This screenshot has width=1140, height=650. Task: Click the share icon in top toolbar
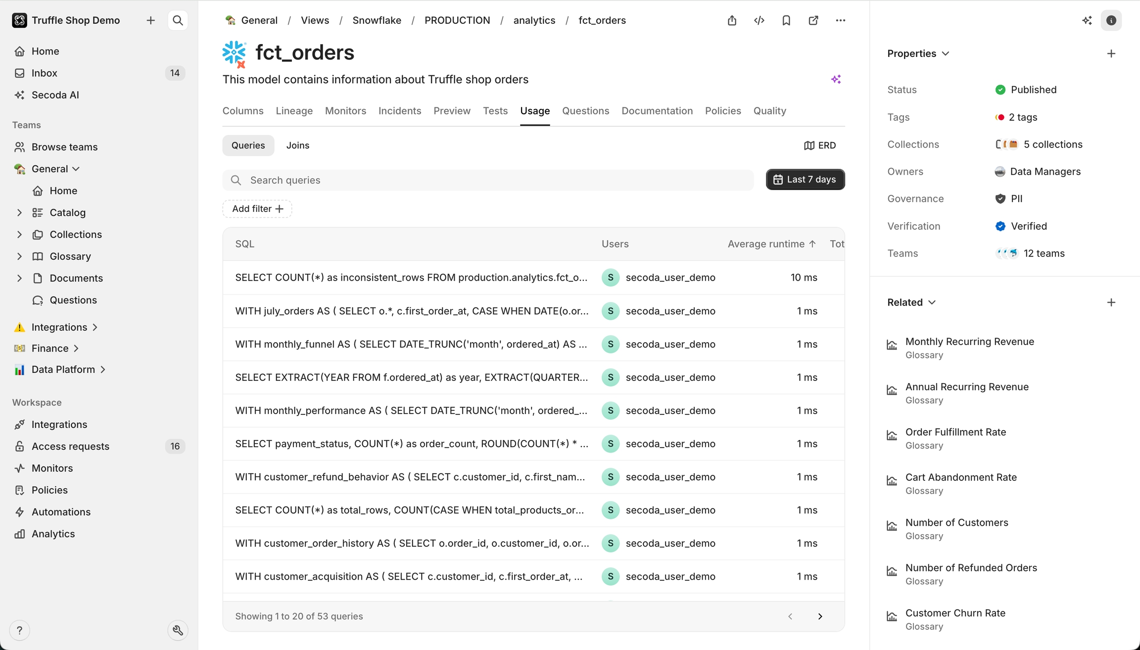coord(732,20)
